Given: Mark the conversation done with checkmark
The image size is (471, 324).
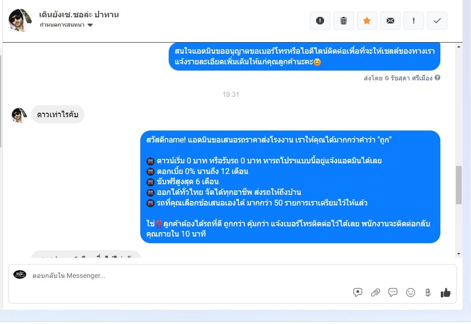Looking at the screenshot, I should [437, 20].
